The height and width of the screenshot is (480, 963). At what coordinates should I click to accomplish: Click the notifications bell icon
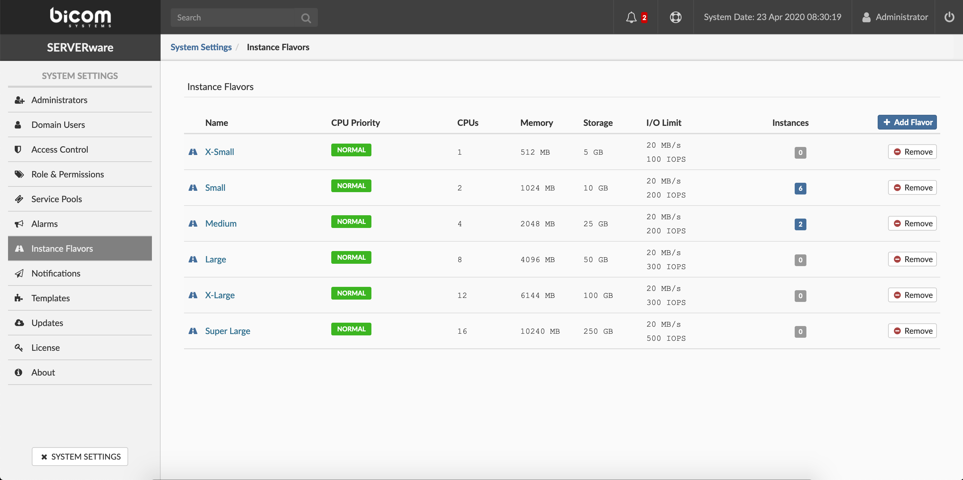pyautogui.click(x=631, y=17)
